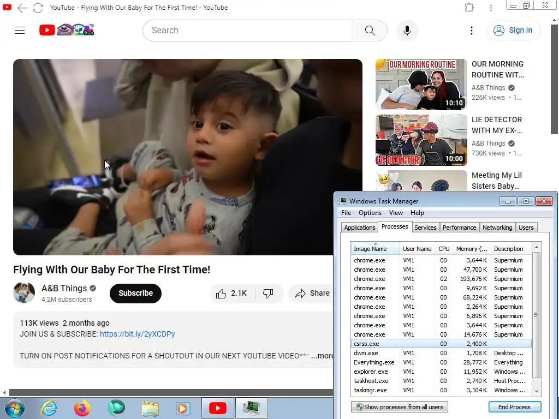559x419 pixels.
Task: Expand description with ...more
Action: [x=322, y=356]
